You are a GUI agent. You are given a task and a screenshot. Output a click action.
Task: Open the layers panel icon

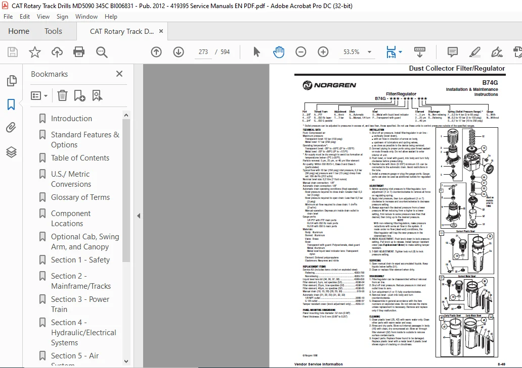tap(11, 152)
